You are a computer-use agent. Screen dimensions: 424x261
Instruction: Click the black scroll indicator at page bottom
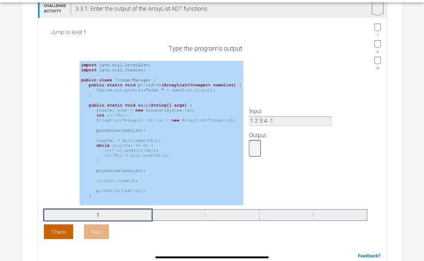point(212,257)
